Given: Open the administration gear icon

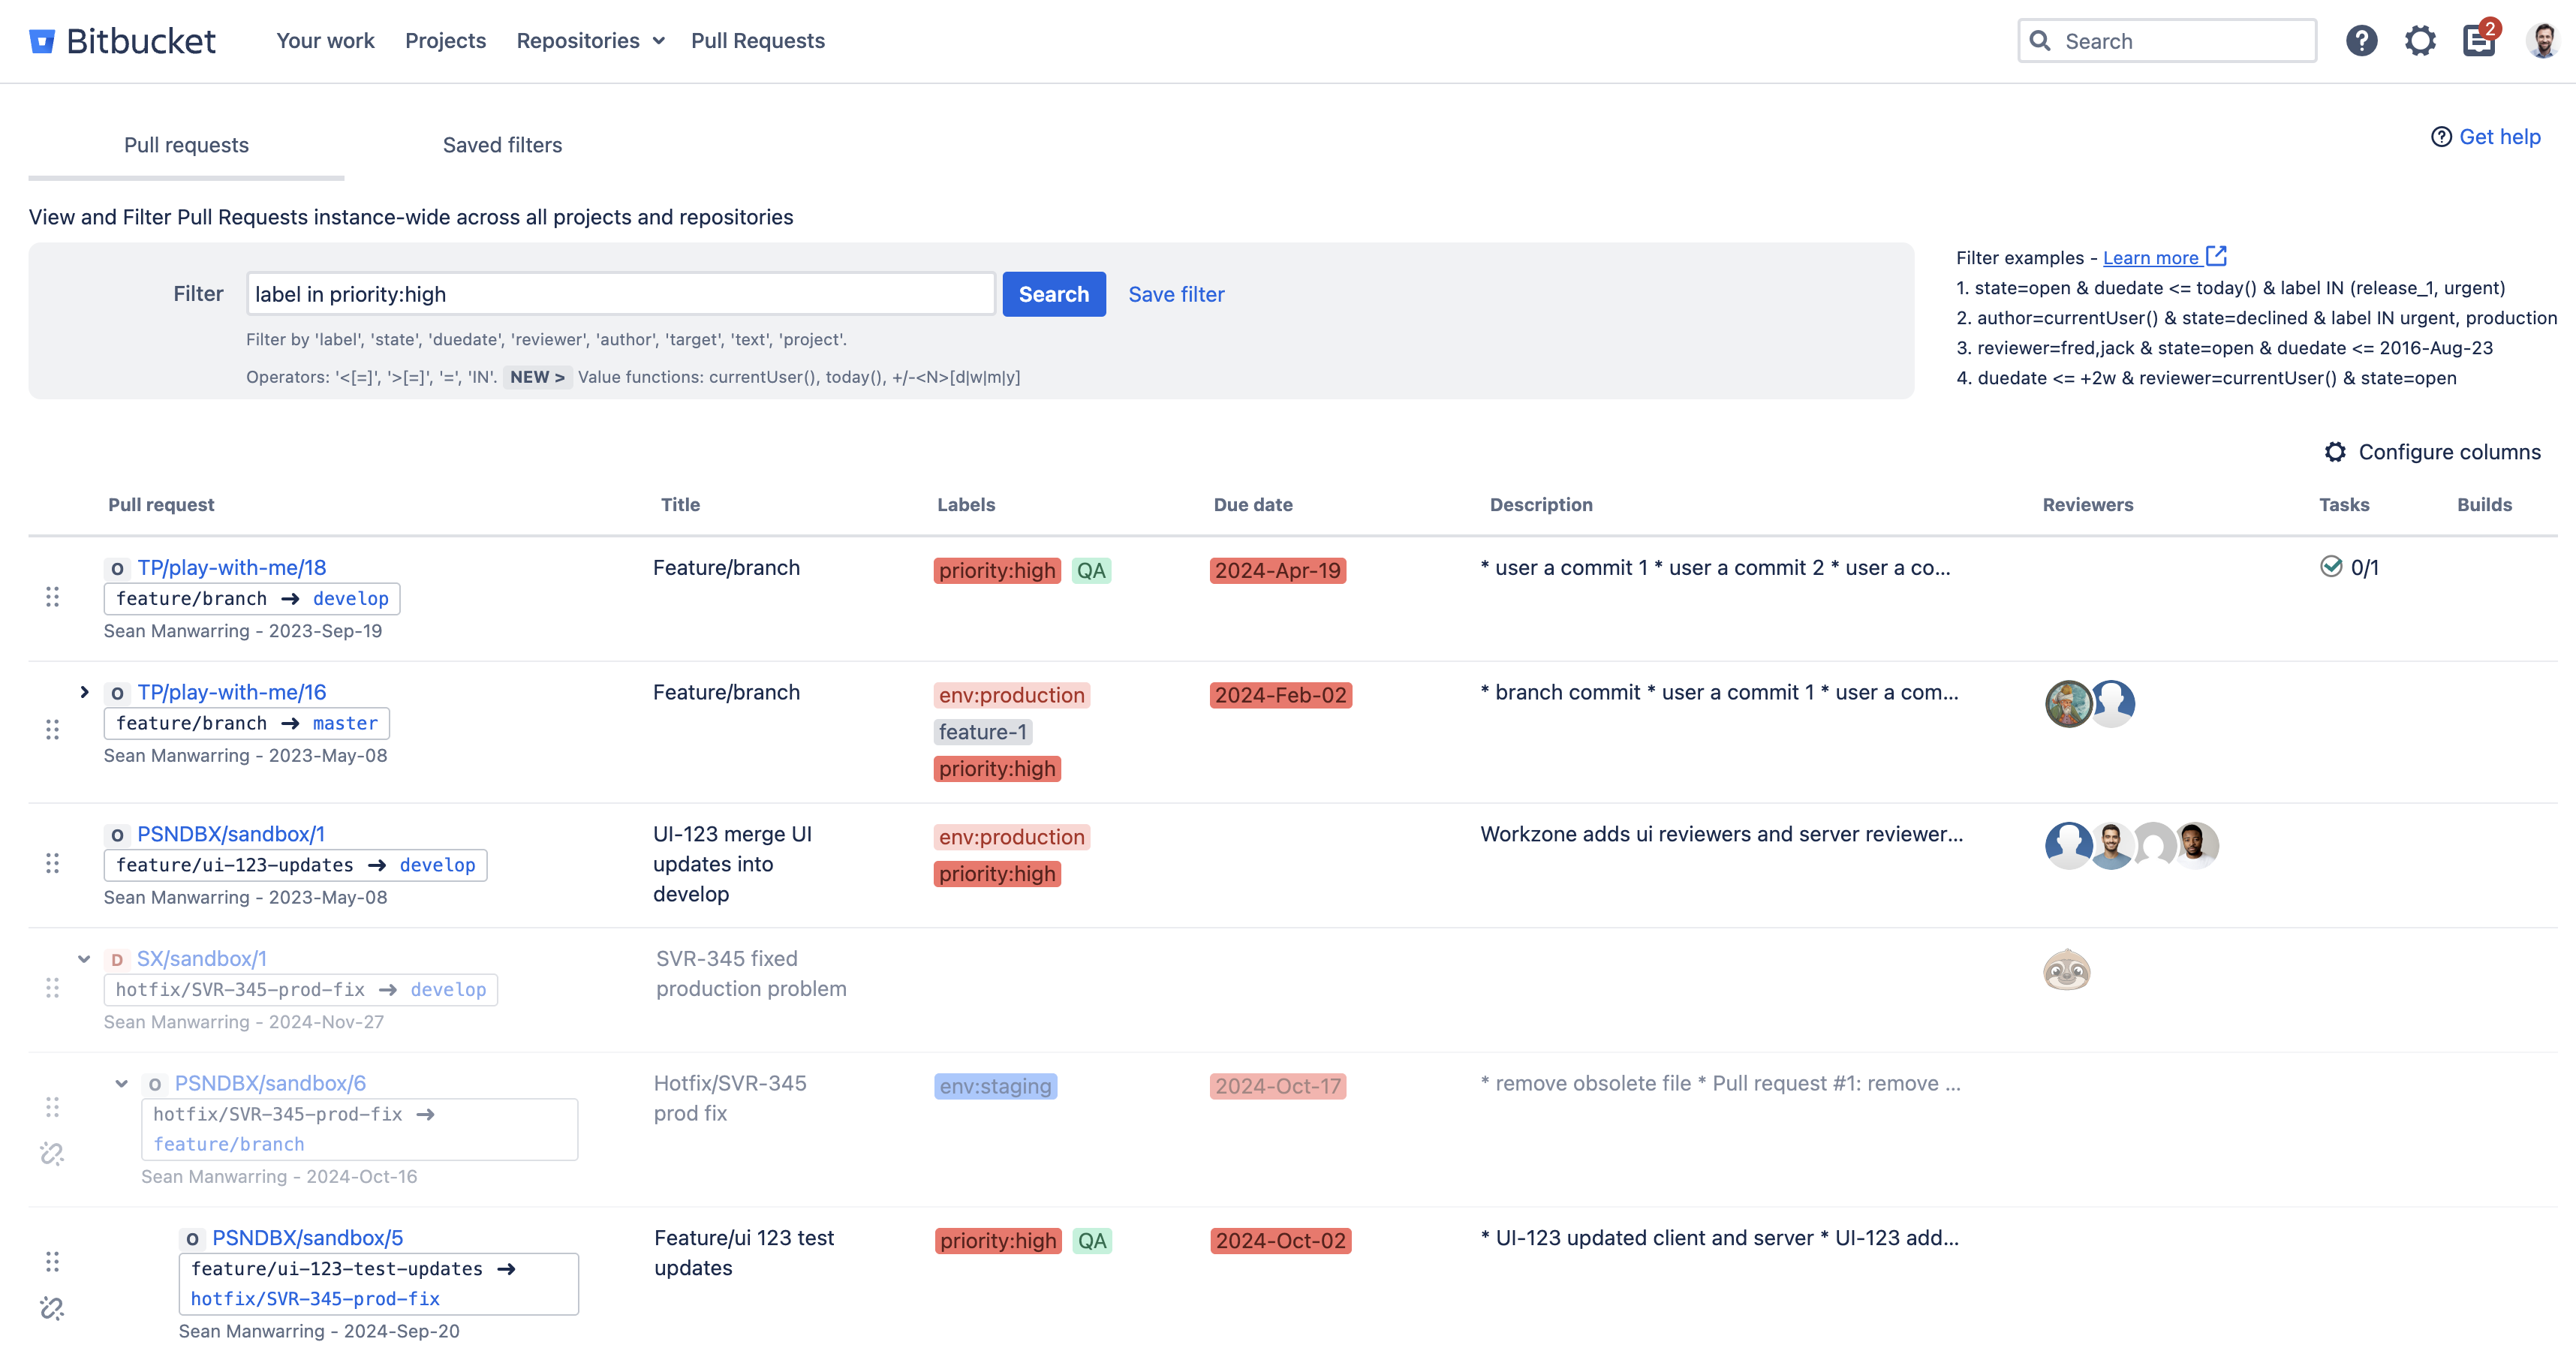Looking at the screenshot, I should [2420, 41].
